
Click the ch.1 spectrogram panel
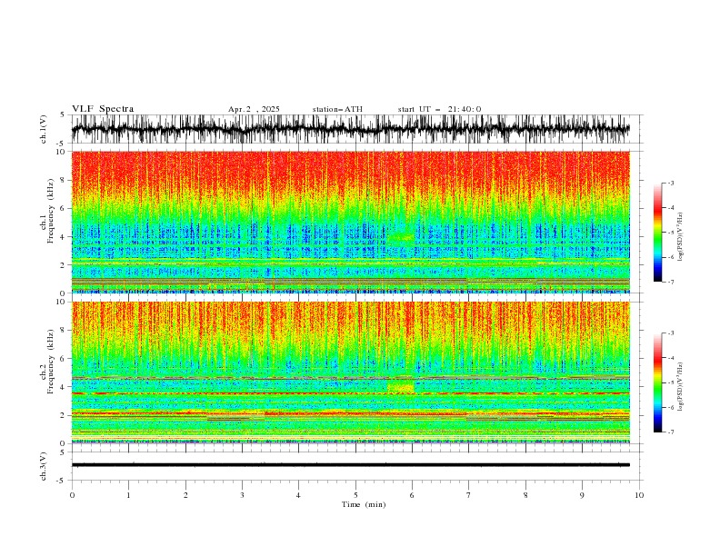coord(350,222)
